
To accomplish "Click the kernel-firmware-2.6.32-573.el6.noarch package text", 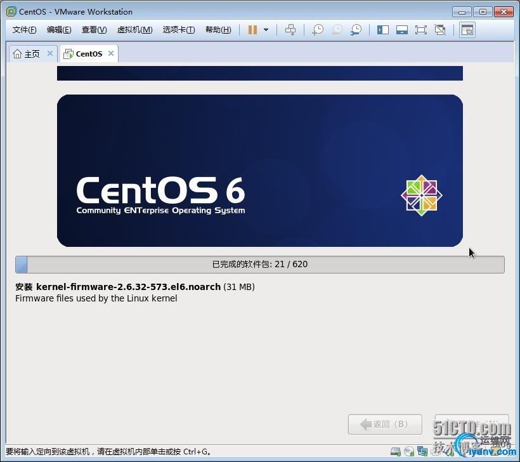I will point(128,287).
